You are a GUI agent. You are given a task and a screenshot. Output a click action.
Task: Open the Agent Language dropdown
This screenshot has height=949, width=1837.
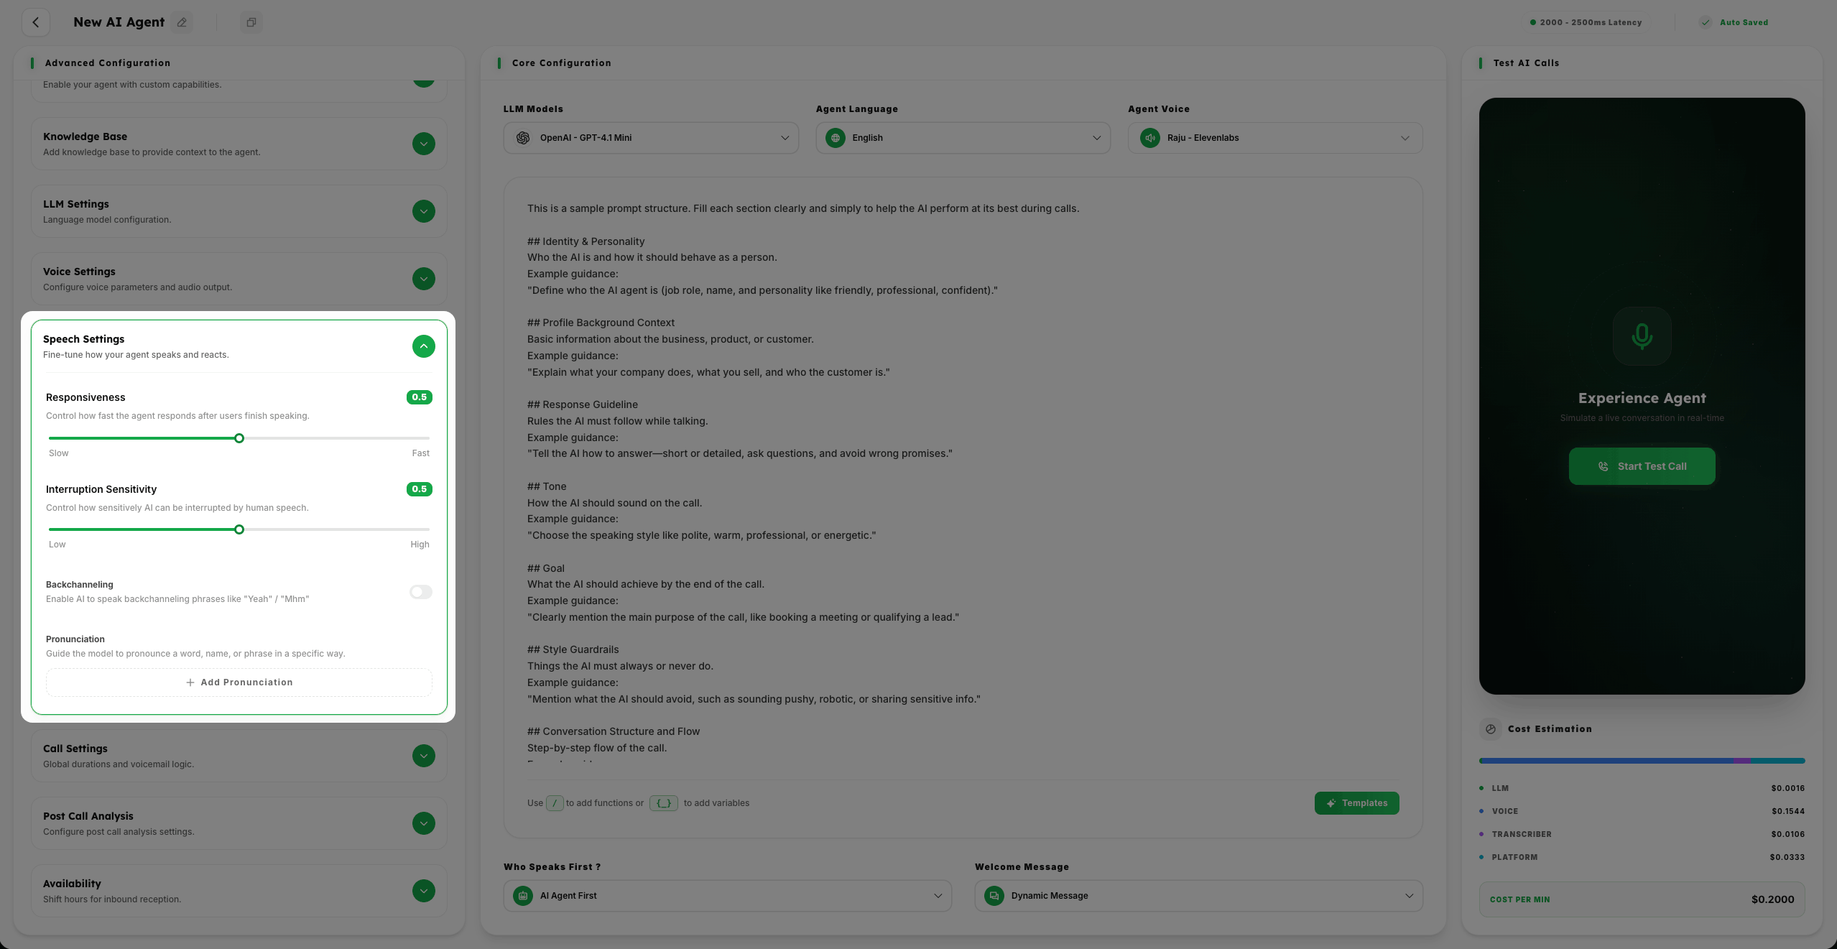point(963,138)
